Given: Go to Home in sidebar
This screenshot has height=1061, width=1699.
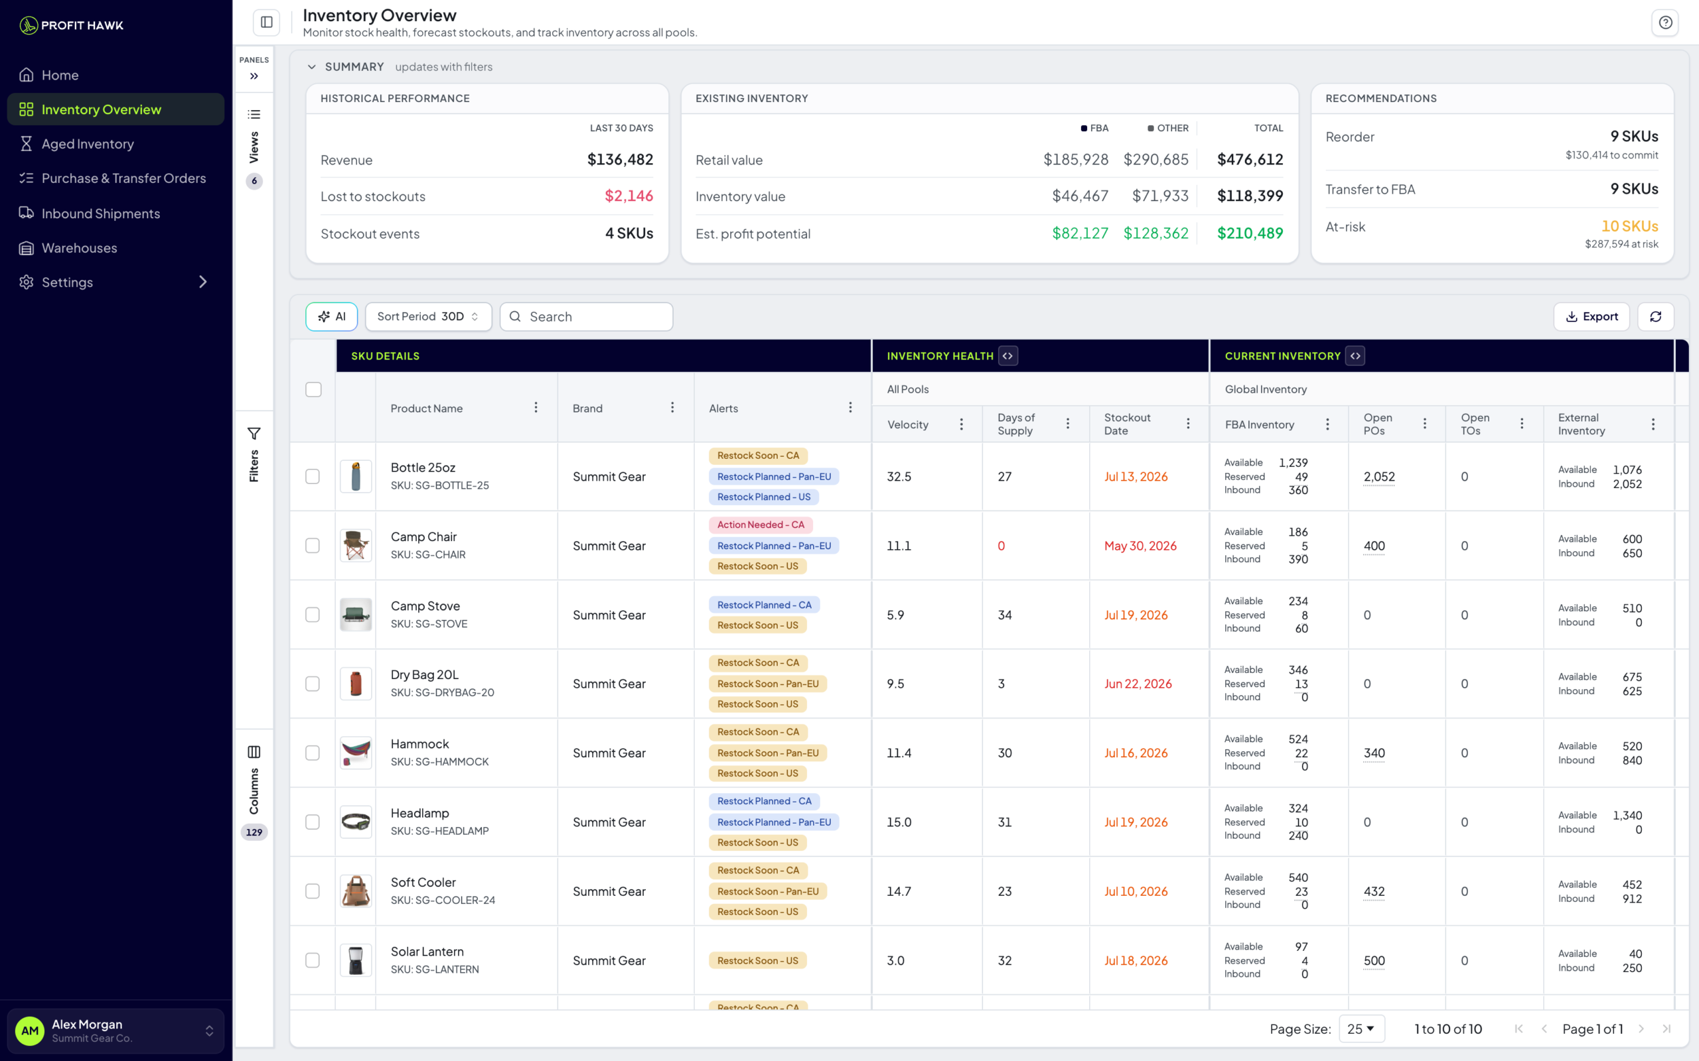Looking at the screenshot, I should coord(116,75).
